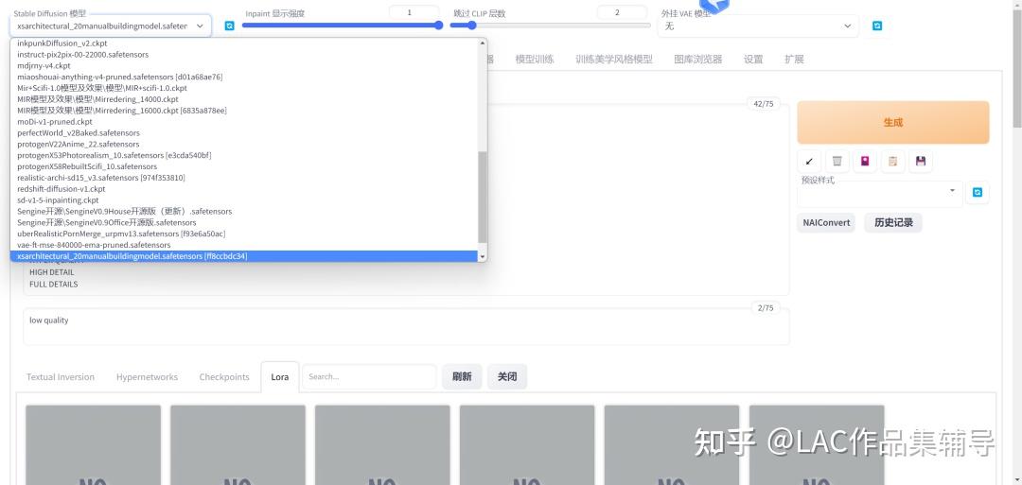This screenshot has width=1022, height=485.
Task: Open the external VAE model dropdown
Action: pos(758,26)
